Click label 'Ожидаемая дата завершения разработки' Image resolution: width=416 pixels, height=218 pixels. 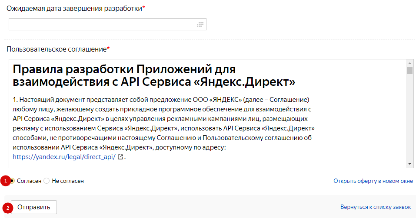pyautogui.click(x=74, y=9)
